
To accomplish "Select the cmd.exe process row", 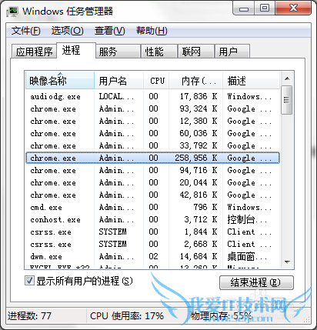I will (x=152, y=207).
